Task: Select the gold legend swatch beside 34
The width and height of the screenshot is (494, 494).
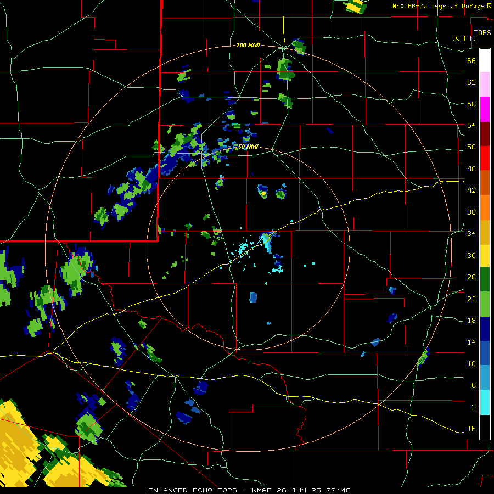Action: click(485, 232)
